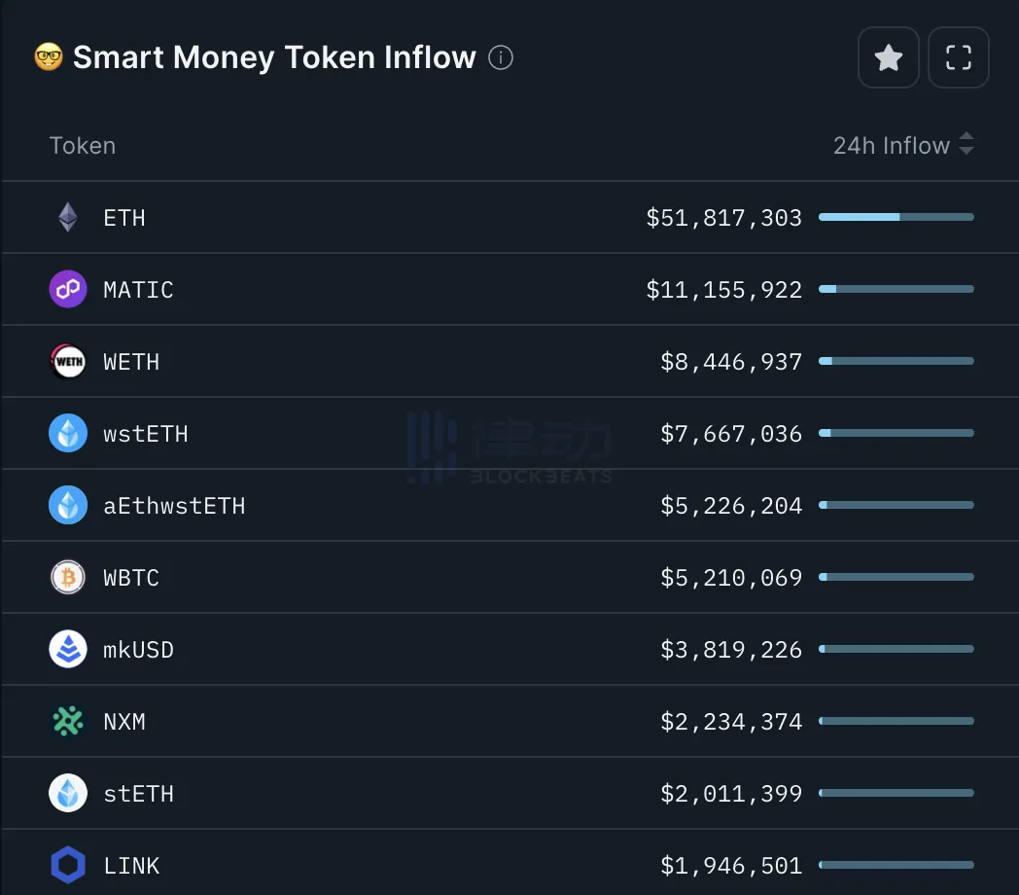The image size is (1019, 895).
Task: Click the $51,817,303 ETH inflow value
Action: click(723, 217)
